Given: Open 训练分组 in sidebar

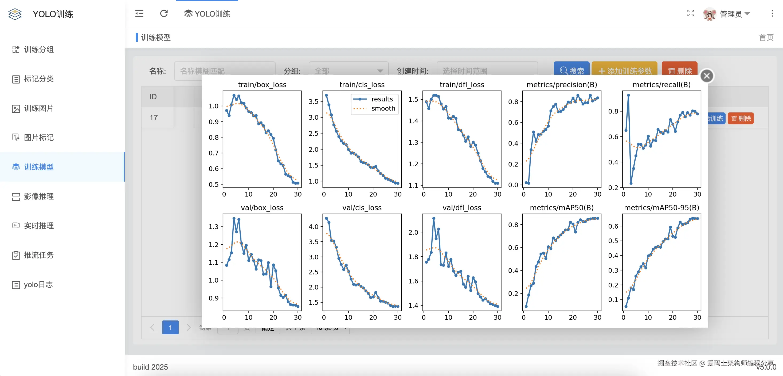Looking at the screenshot, I should click(x=39, y=49).
